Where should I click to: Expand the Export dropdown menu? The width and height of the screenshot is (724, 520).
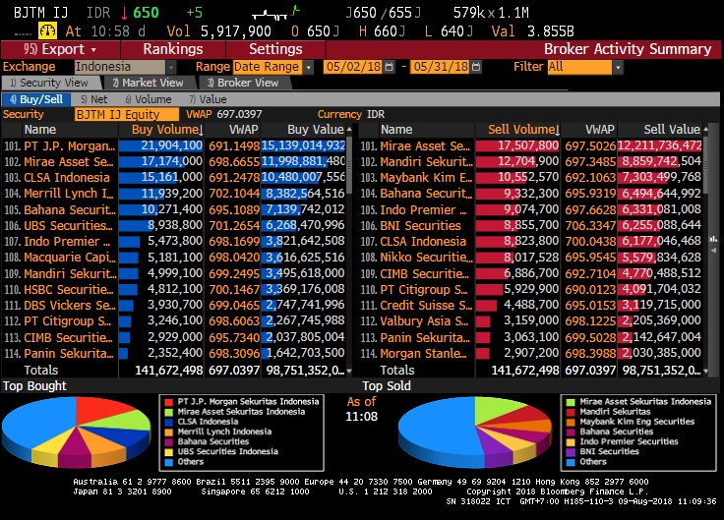61,49
